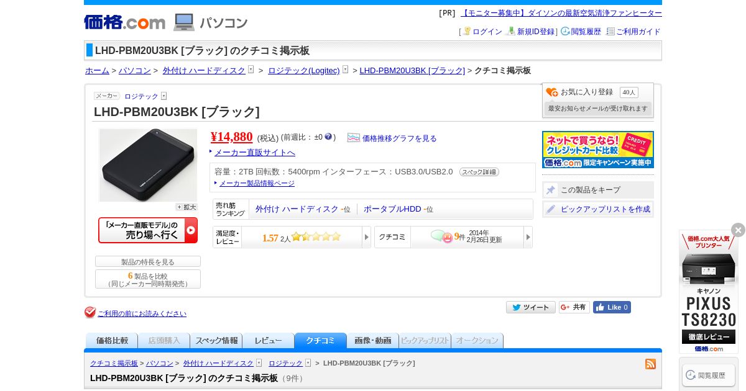This screenshot has height=391, width=746.
Task: Expand 外付け ハードディスク breadcrumb dropdown
Action: 251,70
